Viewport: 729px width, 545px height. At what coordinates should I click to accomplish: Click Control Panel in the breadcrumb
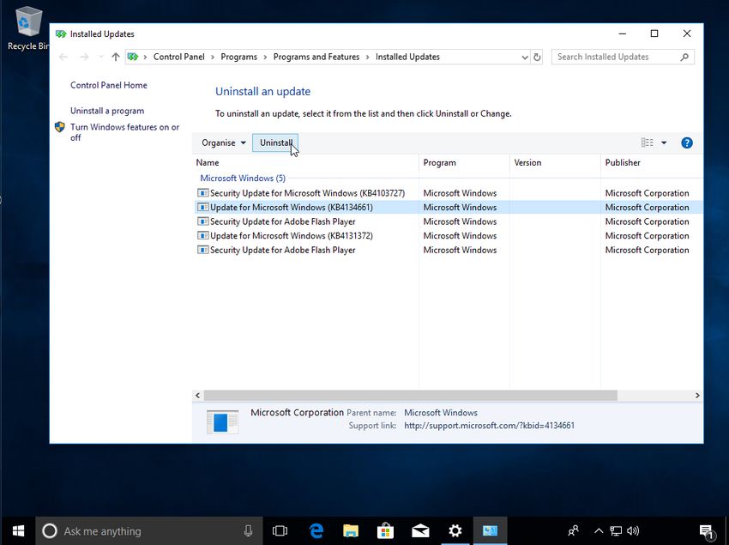[179, 57]
